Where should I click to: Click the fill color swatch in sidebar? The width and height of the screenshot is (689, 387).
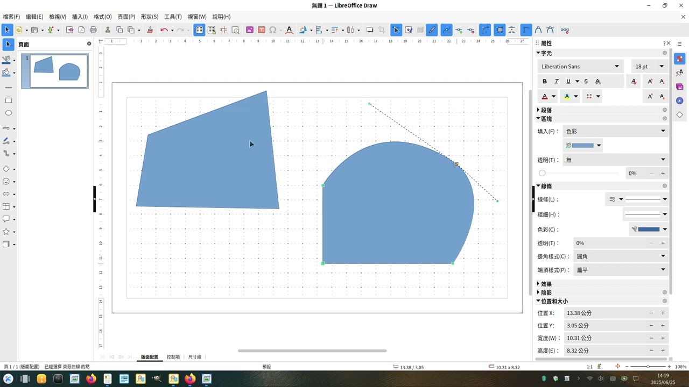[580, 146]
